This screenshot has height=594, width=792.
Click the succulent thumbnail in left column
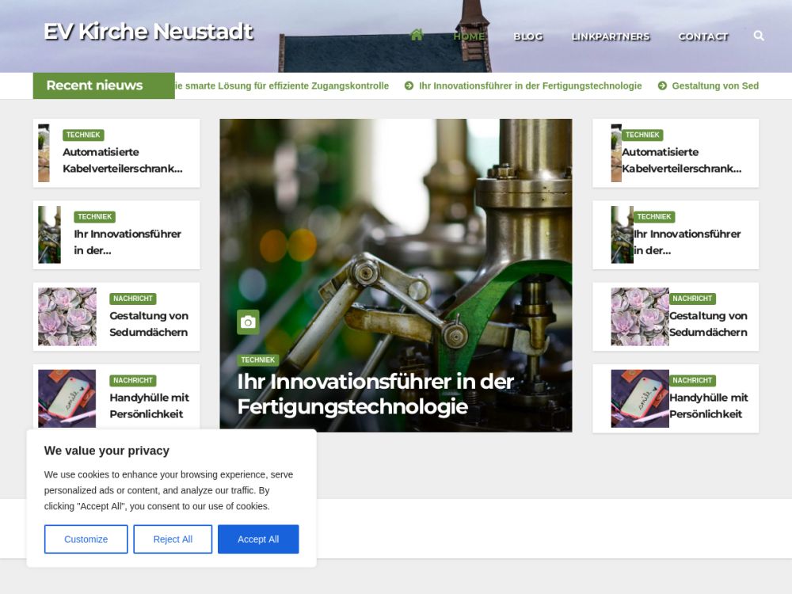click(67, 317)
